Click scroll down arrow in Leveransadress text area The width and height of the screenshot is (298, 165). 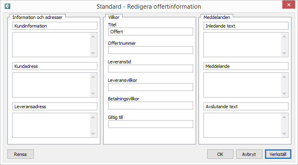click(x=93, y=134)
